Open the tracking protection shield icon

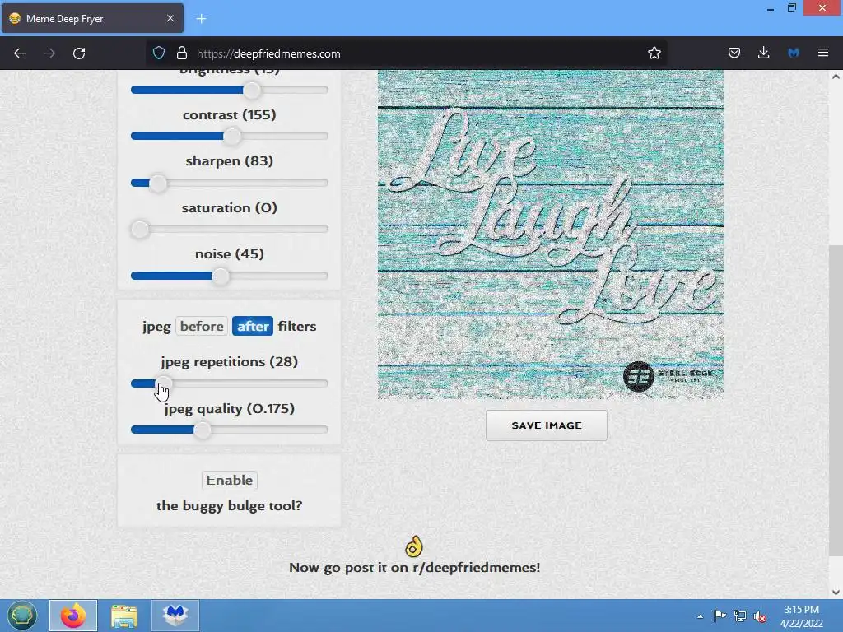click(x=159, y=53)
